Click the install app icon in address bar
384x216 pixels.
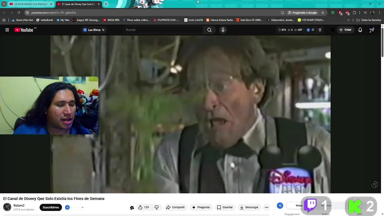pos(282,13)
